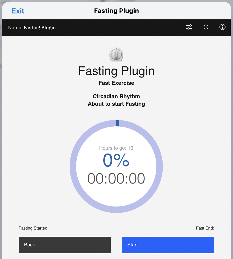Exit the Fasting Plugin
Image resolution: width=233 pixels, height=259 pixels.
tap(18, 11)
